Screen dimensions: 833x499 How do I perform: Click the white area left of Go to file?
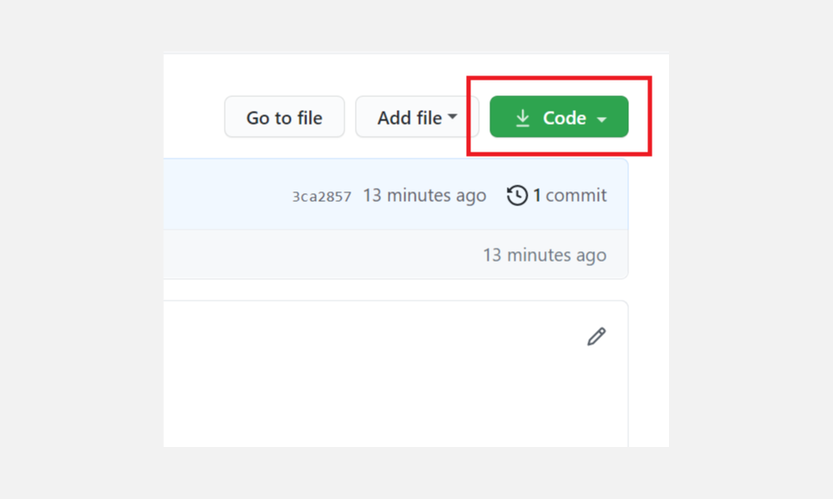(191, 117)
